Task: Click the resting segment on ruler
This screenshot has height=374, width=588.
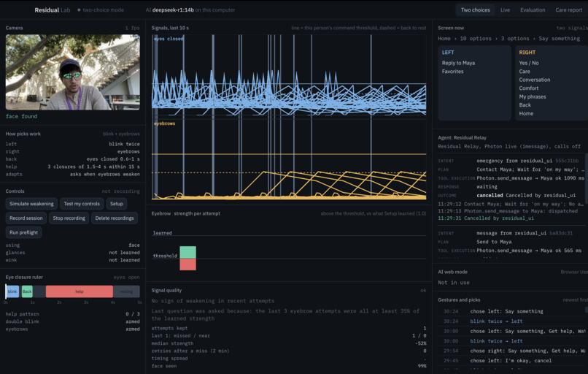Action: tap(126, 291)
